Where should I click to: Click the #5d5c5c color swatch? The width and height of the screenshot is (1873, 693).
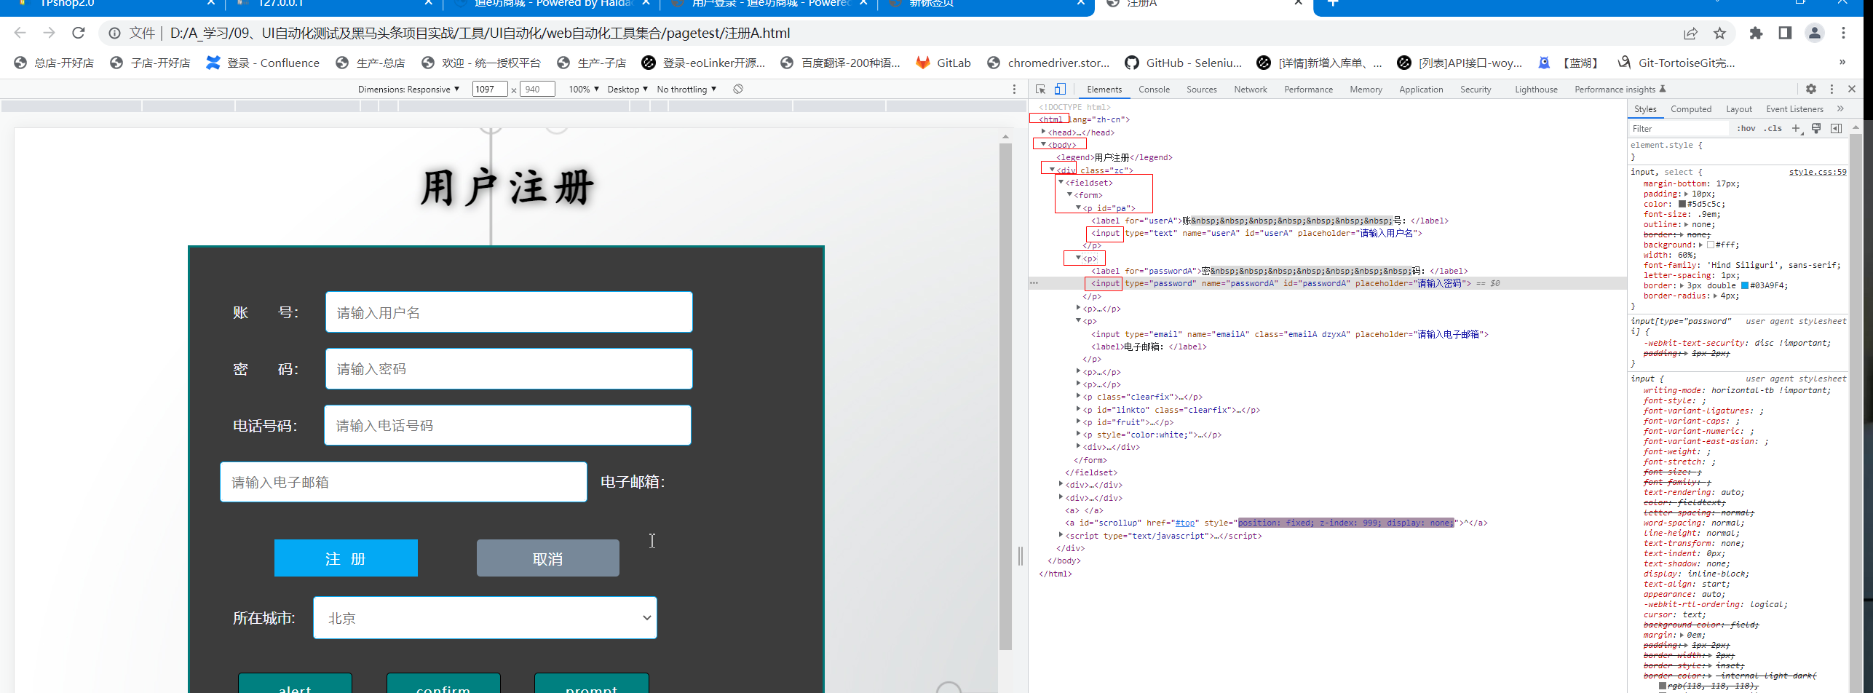click(1682, 204)
